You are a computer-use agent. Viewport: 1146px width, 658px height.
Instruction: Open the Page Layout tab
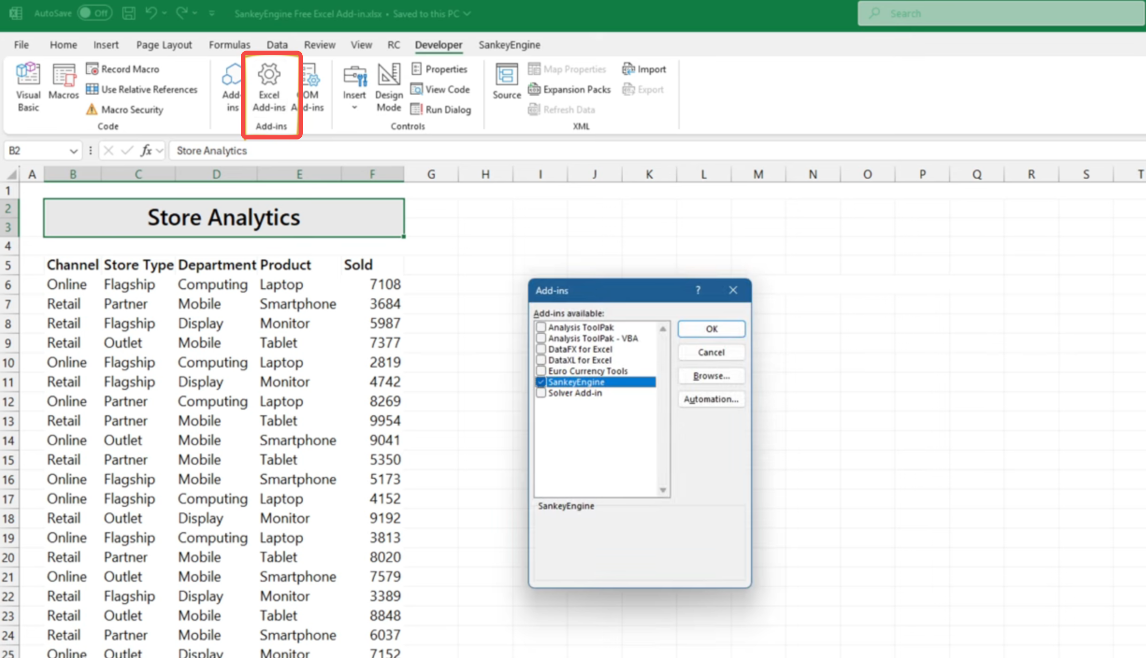point(164,45)
